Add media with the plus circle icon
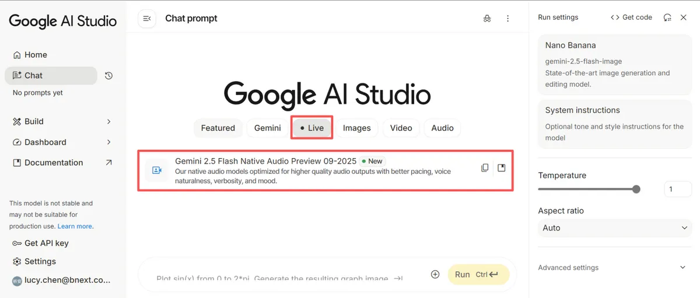 pyautogui.click(x=435, y=274)
